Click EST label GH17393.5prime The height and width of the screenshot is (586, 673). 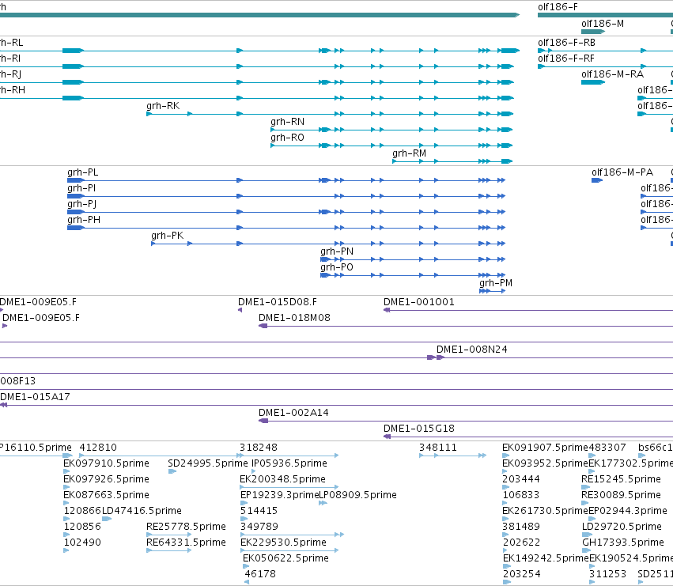623,543
